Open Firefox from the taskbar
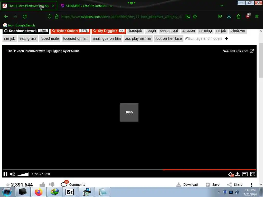The image size is (263, 197). click(x=39, y=192)
